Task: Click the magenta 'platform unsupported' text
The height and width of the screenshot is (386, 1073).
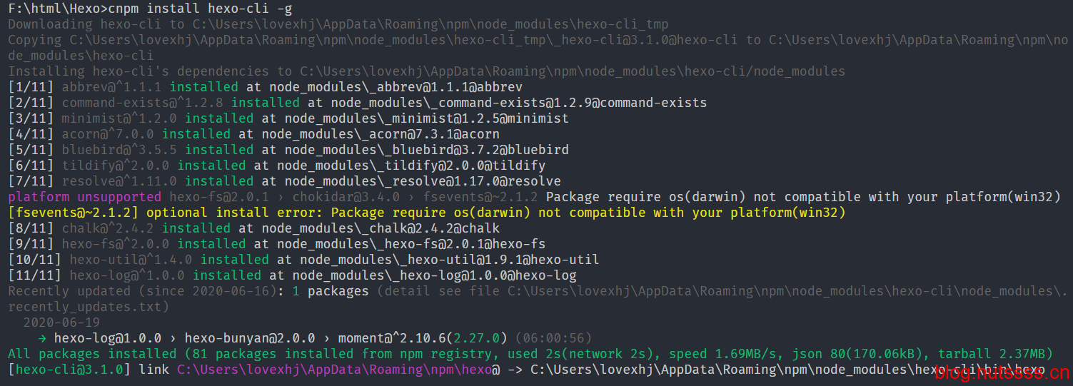Action: tap(84, 197)
